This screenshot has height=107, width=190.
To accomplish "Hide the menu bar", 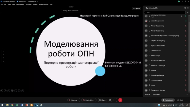I will click(x=33, y=1).
